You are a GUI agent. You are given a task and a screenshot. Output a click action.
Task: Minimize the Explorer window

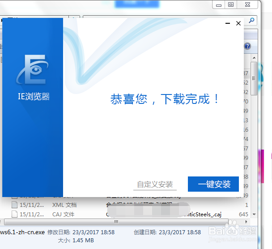point(219,4)
